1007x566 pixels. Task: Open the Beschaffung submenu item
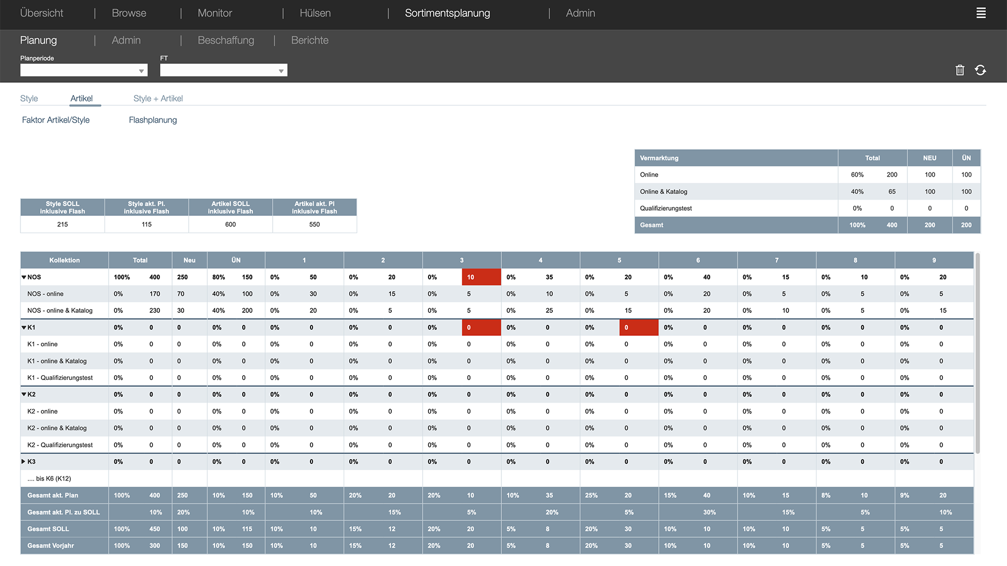tap(226, 40)
